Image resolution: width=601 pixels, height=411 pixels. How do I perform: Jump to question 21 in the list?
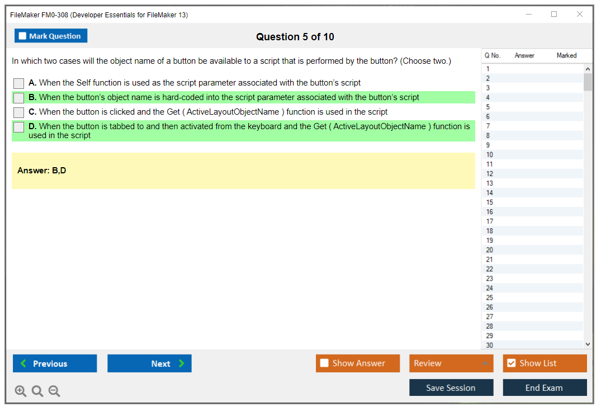[x=490, y=259]
